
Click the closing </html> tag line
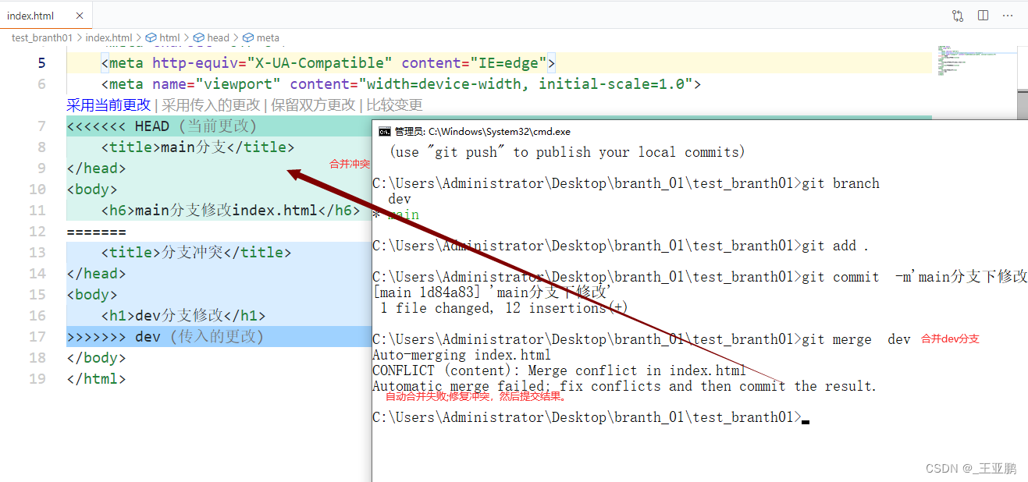[96, 379]
